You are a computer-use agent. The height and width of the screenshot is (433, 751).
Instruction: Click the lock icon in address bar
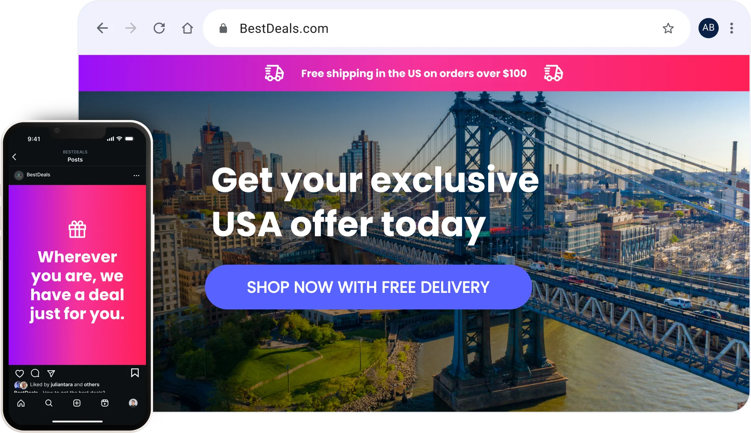tap(223, 28)
